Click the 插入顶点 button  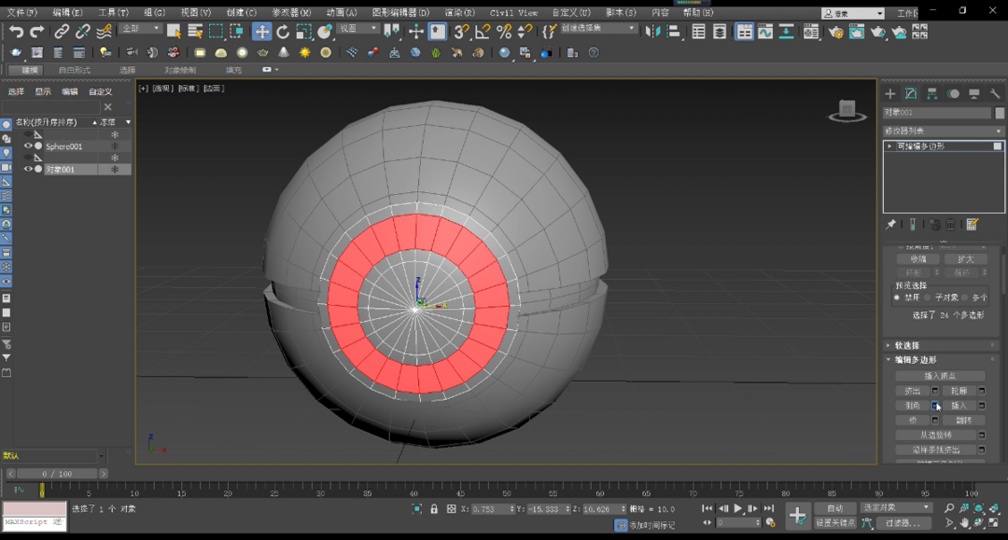(x=940, y=376)
